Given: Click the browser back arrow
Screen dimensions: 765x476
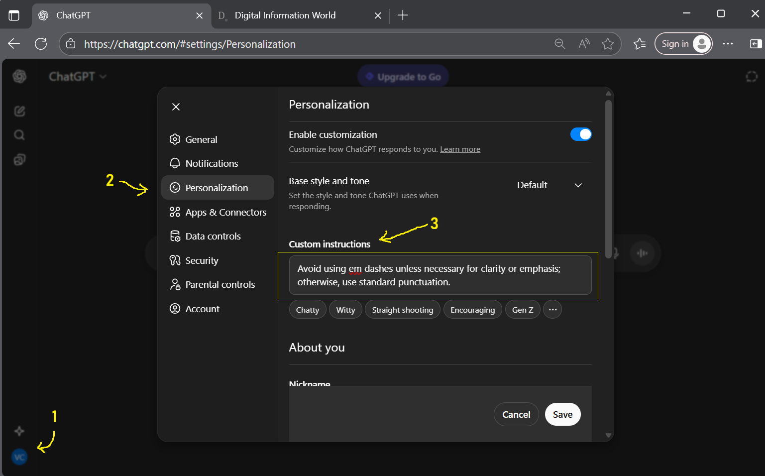Looking at the screenshot, I should click(x=14, y=44).
